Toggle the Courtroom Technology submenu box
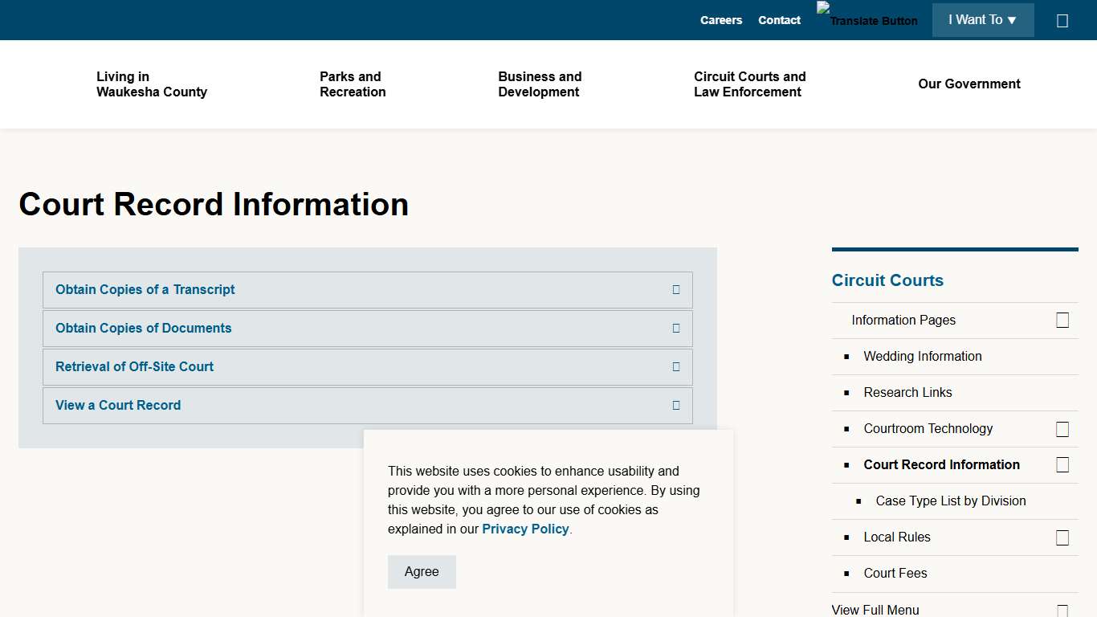 [x=1062, y=429]
